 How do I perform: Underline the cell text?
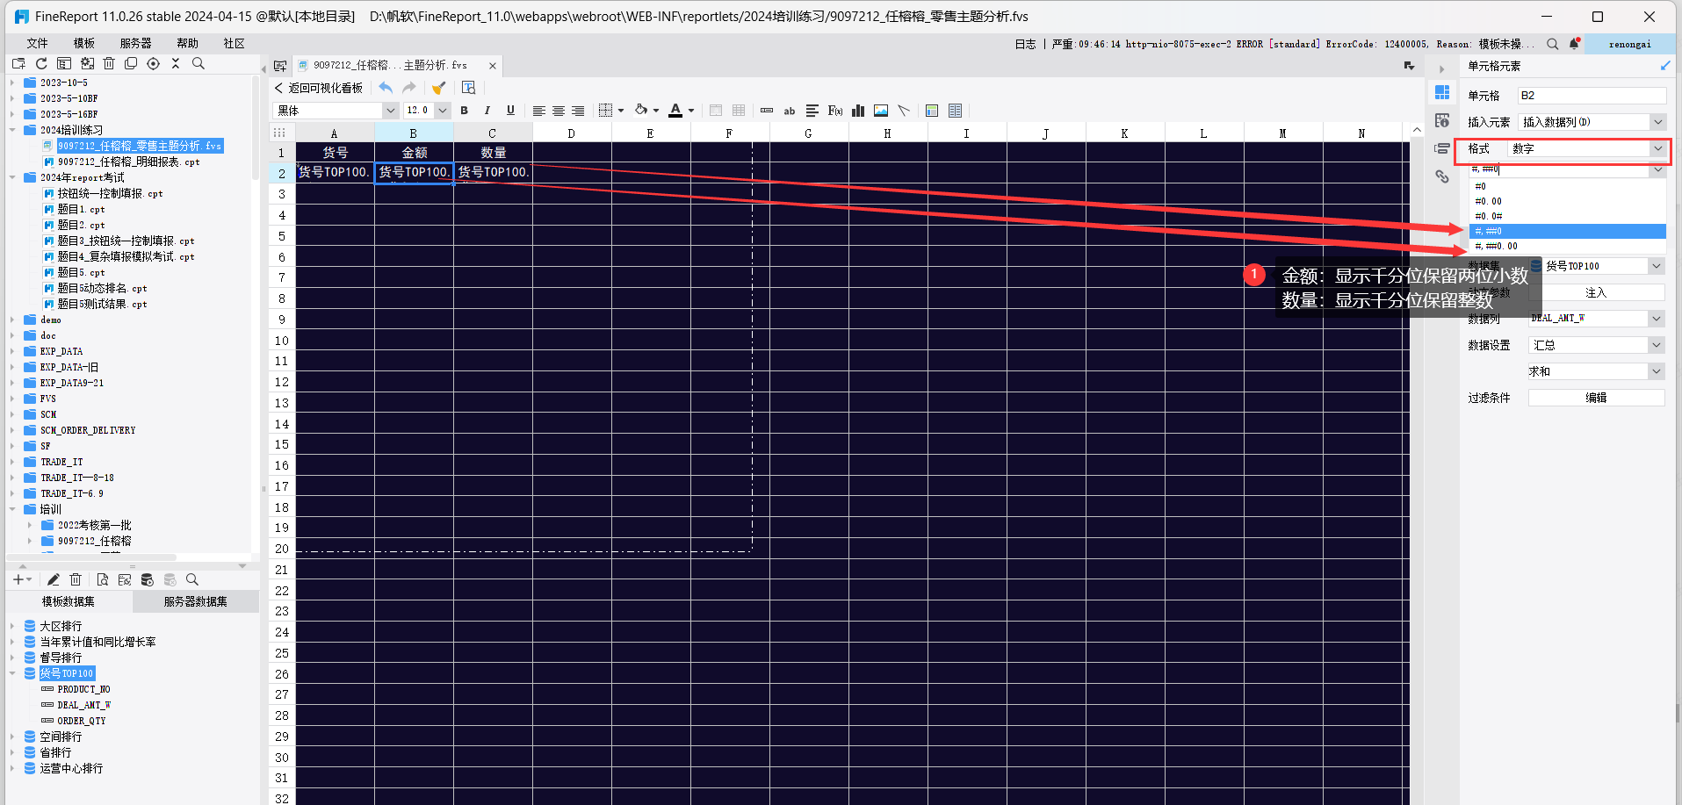pos(510,111)
